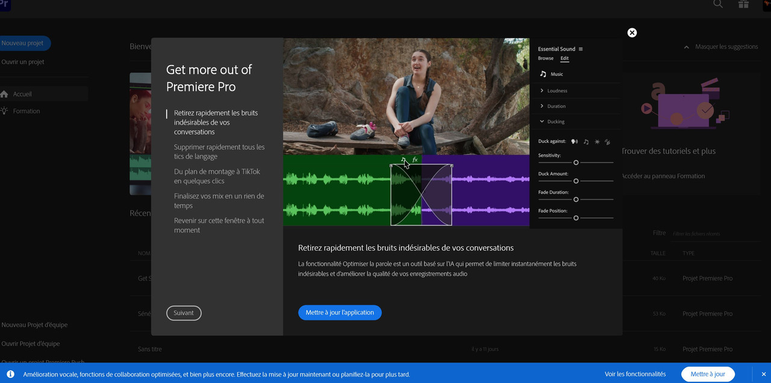Select Du plan de montage à TikTok topic
This screenshot has height=383, width=771.
click(x=217, y=176)
